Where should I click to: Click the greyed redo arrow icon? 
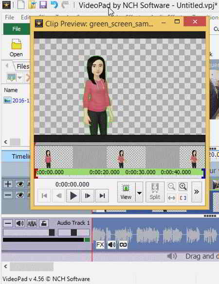(65, 5)
